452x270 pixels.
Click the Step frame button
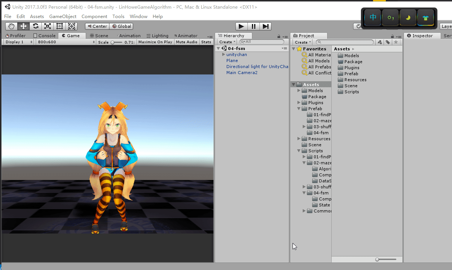tap(265, 26)
